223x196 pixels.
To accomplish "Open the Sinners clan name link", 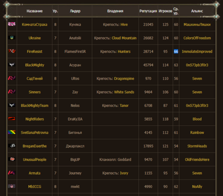I will pyautogui.click(x=35, y=92).
